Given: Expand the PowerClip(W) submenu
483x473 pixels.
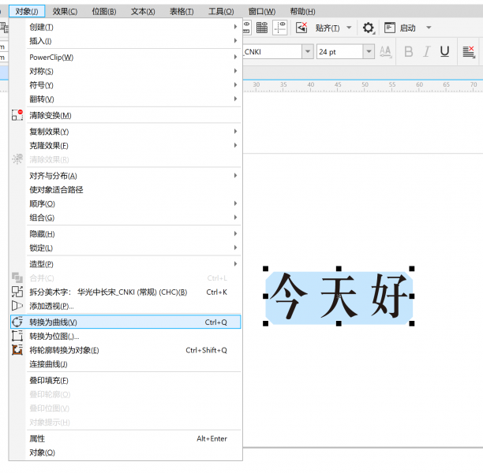Looking at the screenshot, I should [133, 58].
